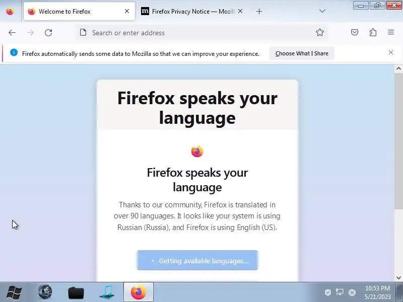403x302 pixels.
Task: Click the Firefox logo on welcome card
Action: 197,152
